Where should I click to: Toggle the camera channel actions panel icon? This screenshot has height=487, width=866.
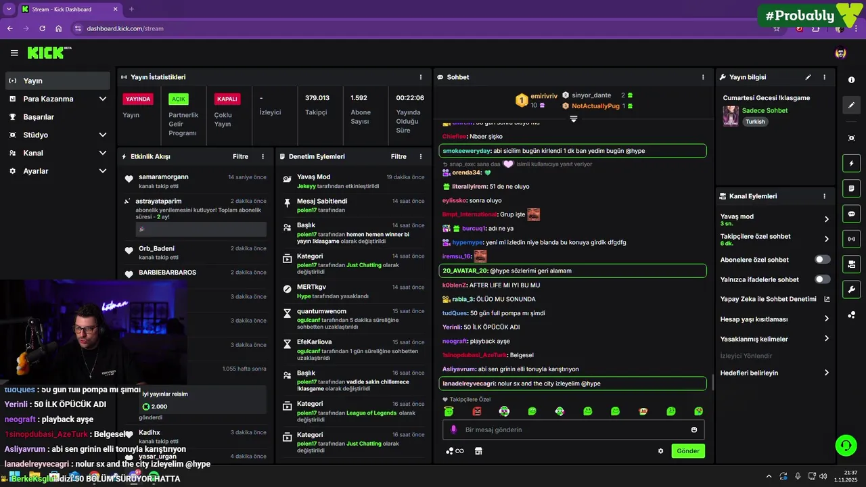[851, 264]
